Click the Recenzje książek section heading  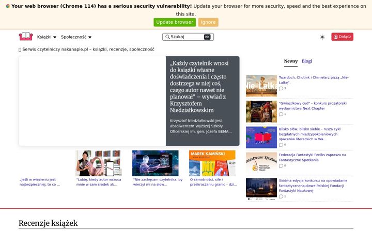(48, 223)
